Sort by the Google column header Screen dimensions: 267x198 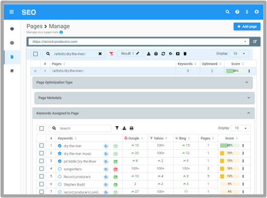[133, 138]
